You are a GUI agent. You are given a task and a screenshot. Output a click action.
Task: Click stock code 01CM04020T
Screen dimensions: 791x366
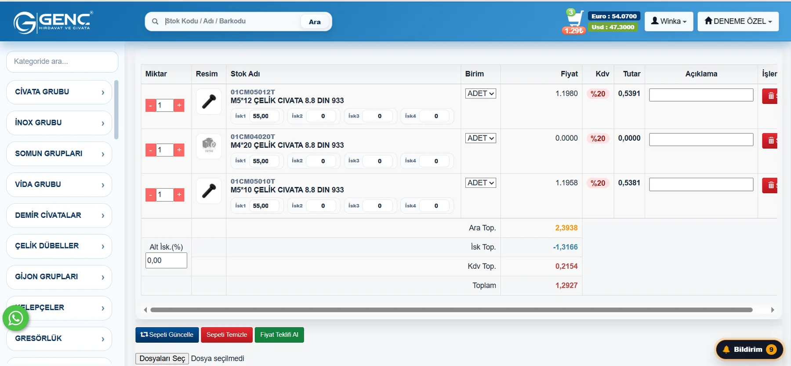click(253, 137)
